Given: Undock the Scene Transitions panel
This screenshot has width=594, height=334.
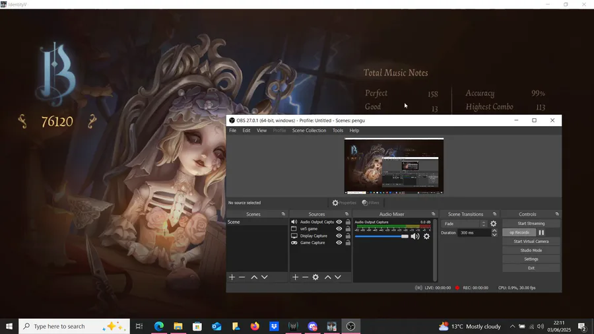Looking at the screenshot, I should tap(494, 214).
